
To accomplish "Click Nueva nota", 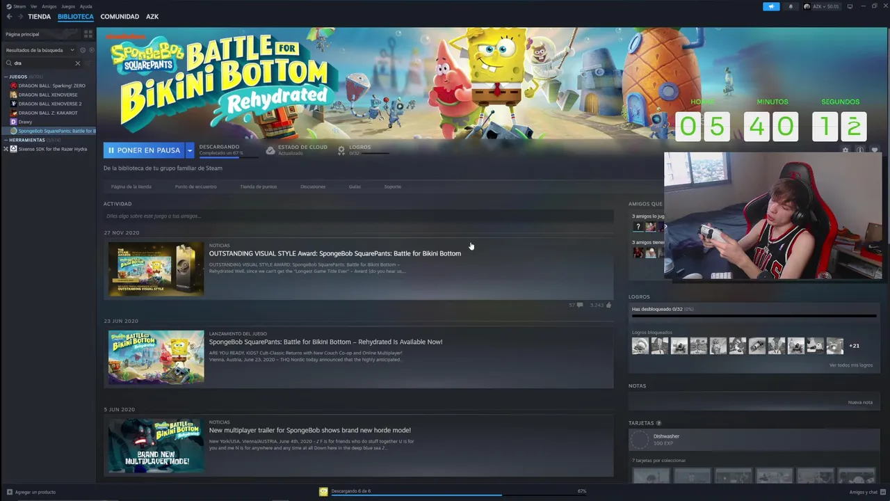I will point(860,402).
